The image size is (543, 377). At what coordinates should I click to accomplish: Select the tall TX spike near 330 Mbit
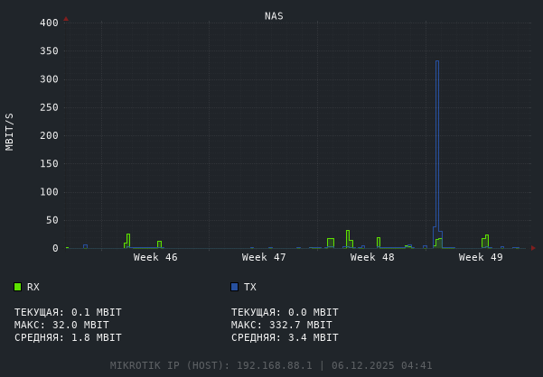[437, 135]
